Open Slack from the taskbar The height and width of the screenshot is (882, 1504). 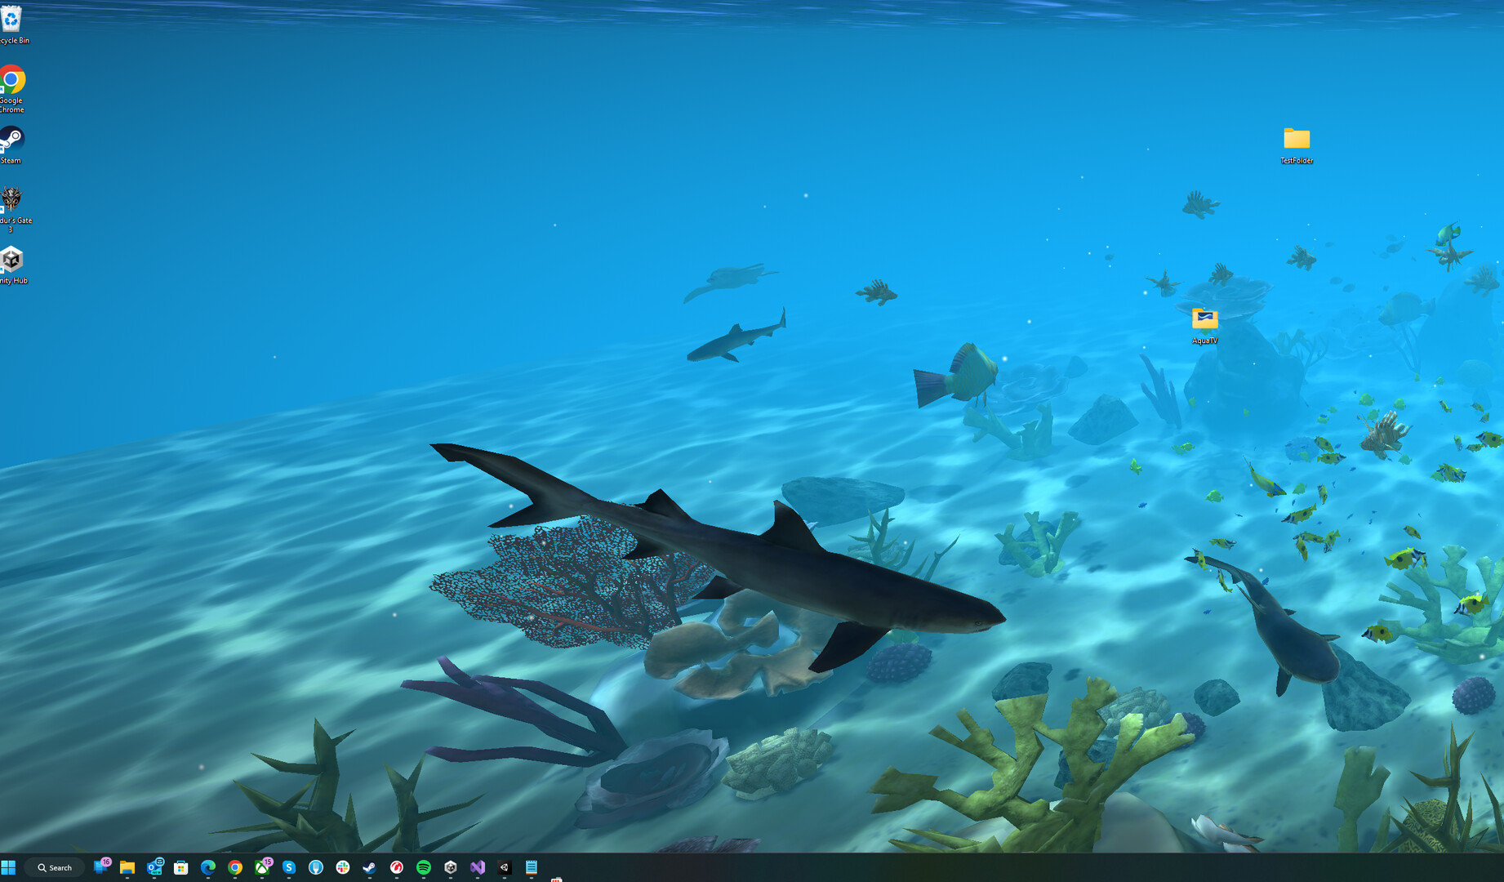(343, 867)
